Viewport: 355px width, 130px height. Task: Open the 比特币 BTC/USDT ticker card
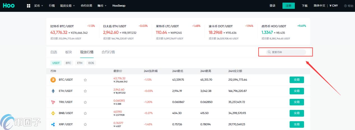pyautogui.click(x=73, y=32)
